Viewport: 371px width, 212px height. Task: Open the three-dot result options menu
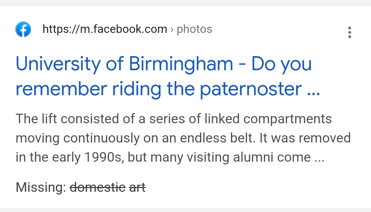[x=349, y=32]
